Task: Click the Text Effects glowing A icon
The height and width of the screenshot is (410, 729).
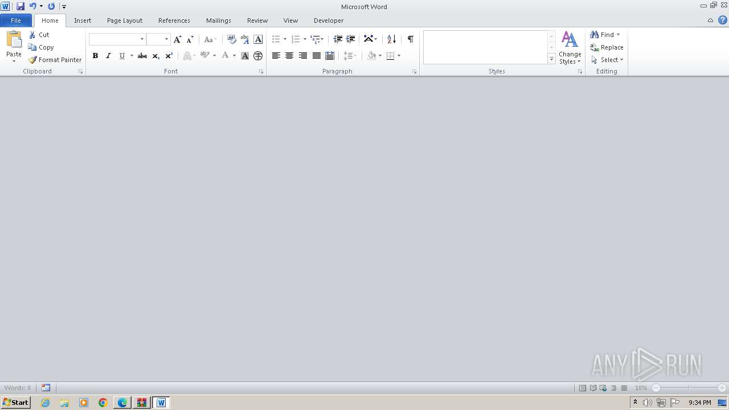Action: click(187, 56)
